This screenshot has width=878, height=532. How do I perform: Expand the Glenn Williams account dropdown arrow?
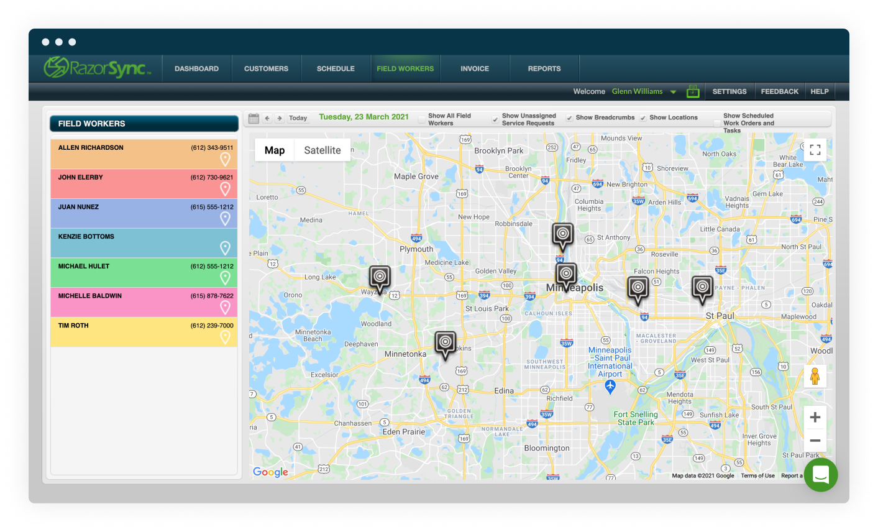[x=673, y=92]
